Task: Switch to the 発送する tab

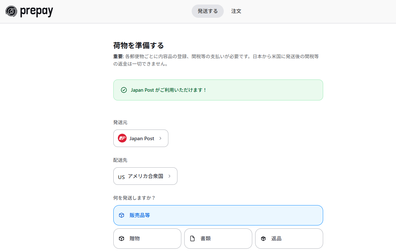Action: [x=208, y=11]
